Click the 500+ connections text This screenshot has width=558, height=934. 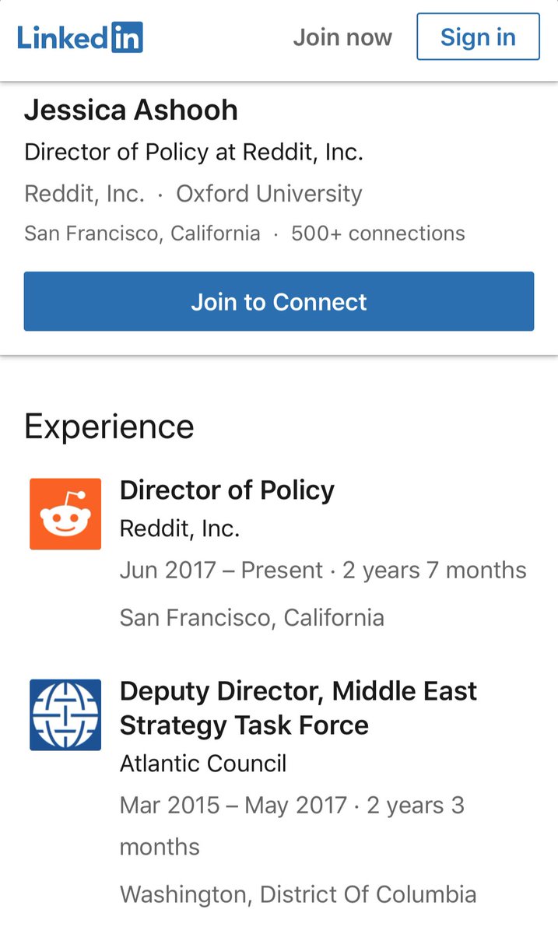[378, 233]
